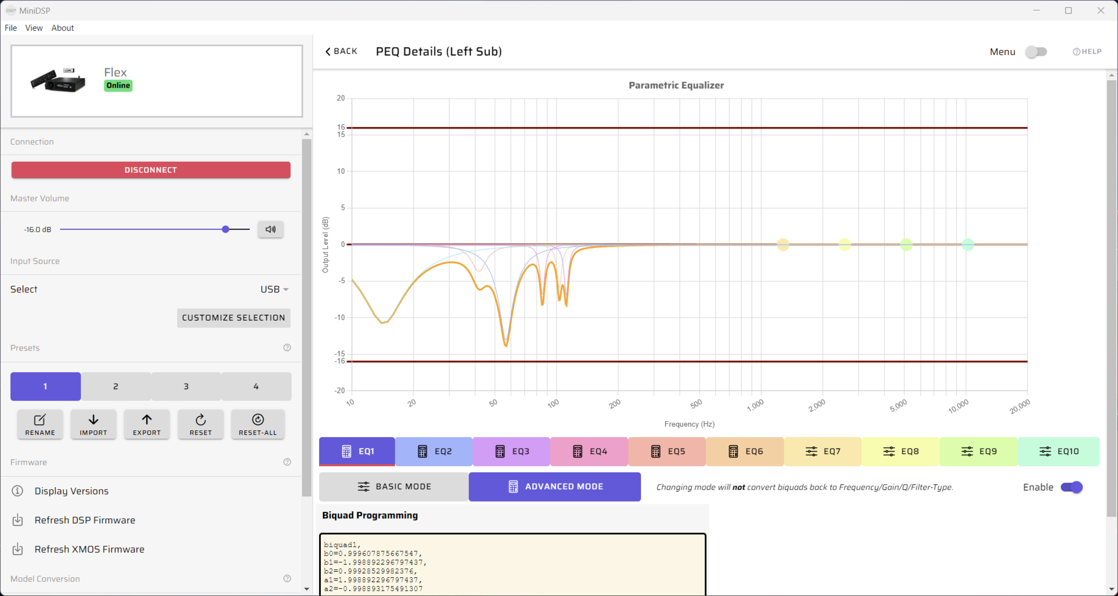Image resolution: width=1118 pixels, height=596 pixels.
Task: Go back with the Back chevron
Action: pos(328,51)
